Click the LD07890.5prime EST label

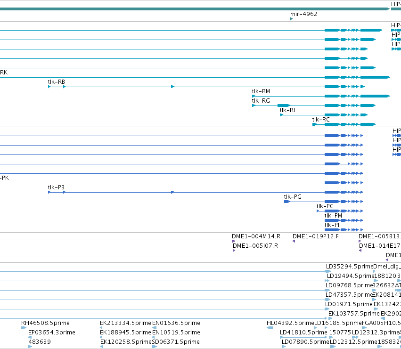click(x=305, y=342)
